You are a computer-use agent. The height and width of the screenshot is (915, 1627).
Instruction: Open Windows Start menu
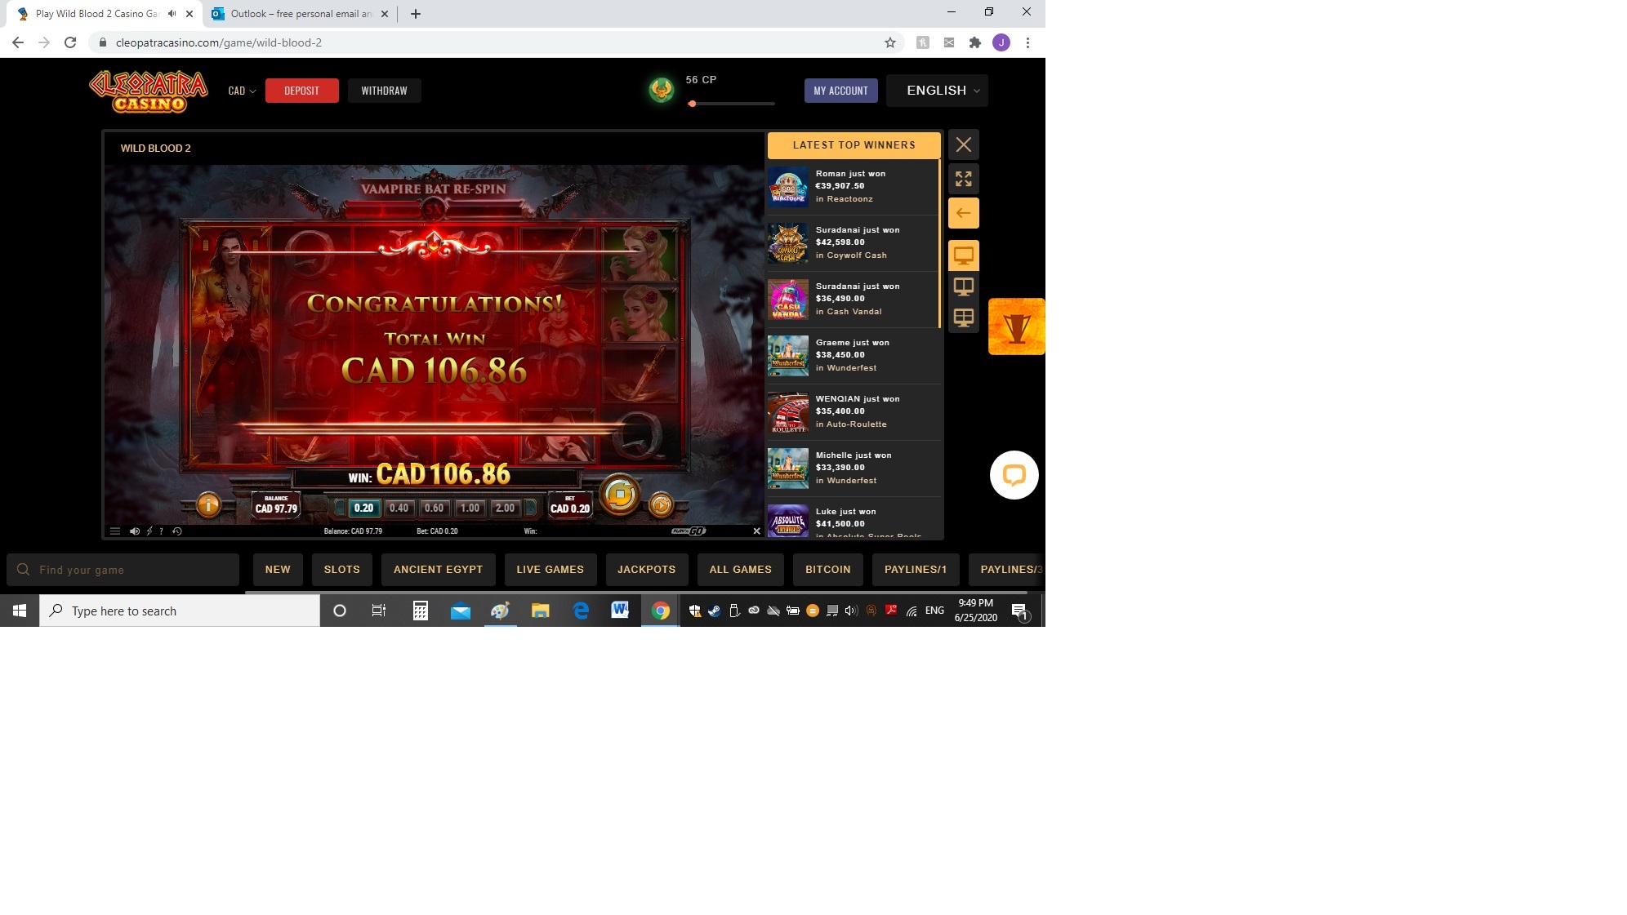point(20,611)
